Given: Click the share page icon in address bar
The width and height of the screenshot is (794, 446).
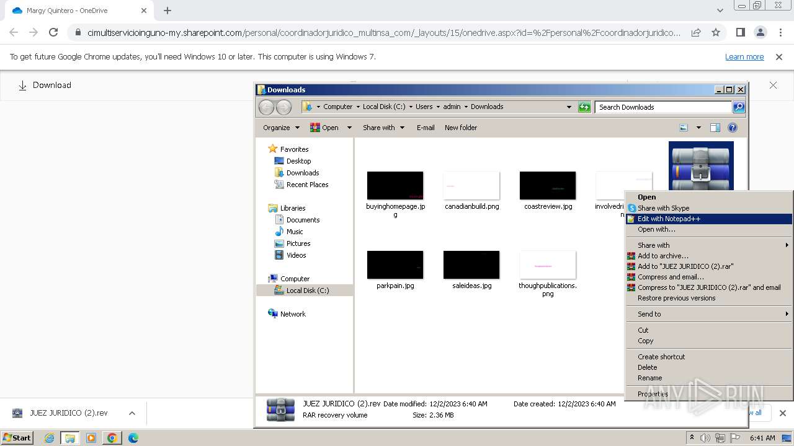Looking at the screenshot, I should pyautogui.click(x=696, y=32).
